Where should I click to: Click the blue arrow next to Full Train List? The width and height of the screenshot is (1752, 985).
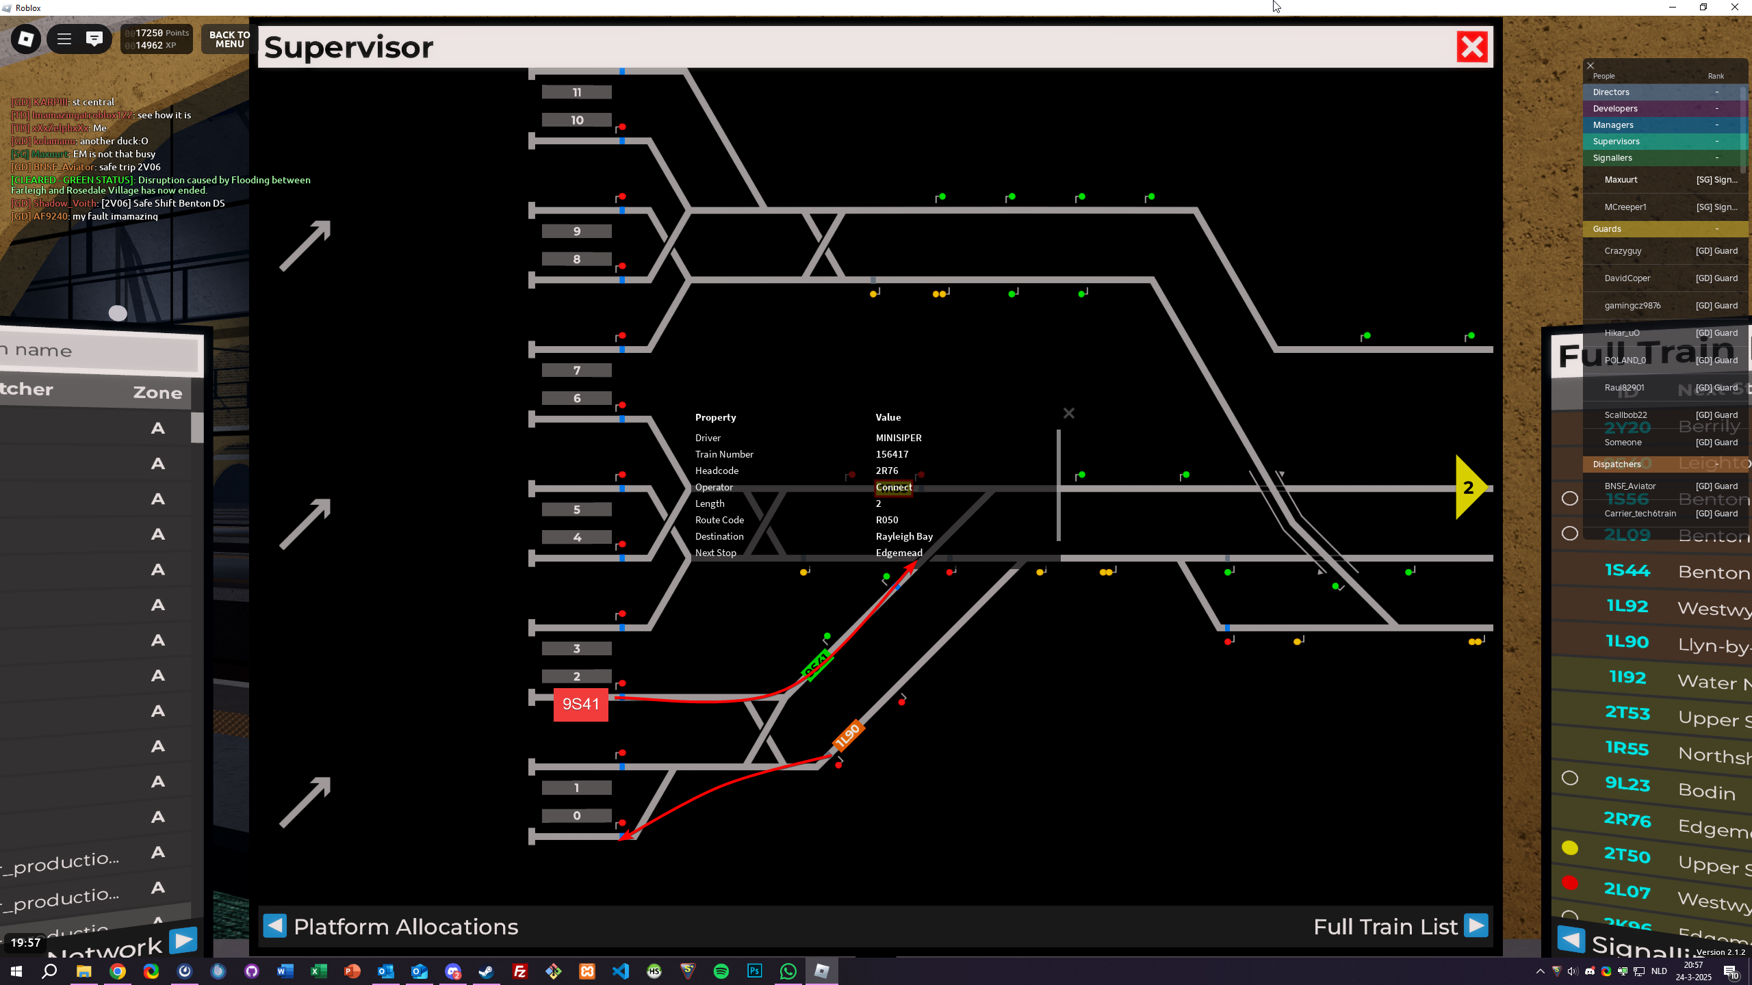1476,925
